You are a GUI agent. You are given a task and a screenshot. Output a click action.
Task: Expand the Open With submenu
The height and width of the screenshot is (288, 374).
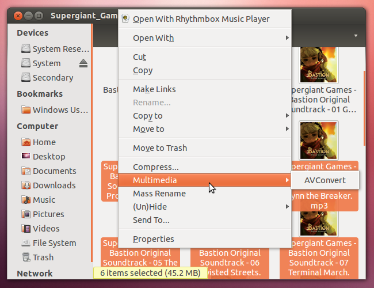click(205, 38)
